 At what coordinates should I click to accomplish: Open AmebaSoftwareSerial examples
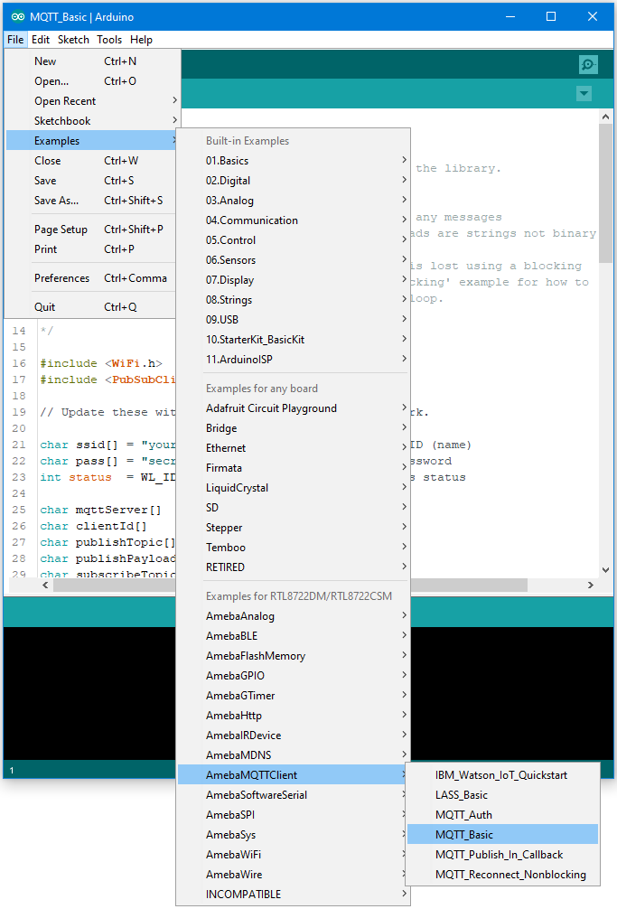(294, 795)
